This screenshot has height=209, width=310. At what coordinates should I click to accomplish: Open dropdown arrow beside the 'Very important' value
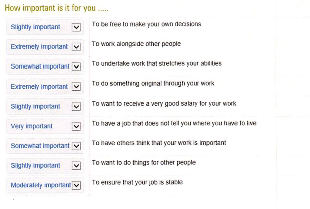point(77,126)
